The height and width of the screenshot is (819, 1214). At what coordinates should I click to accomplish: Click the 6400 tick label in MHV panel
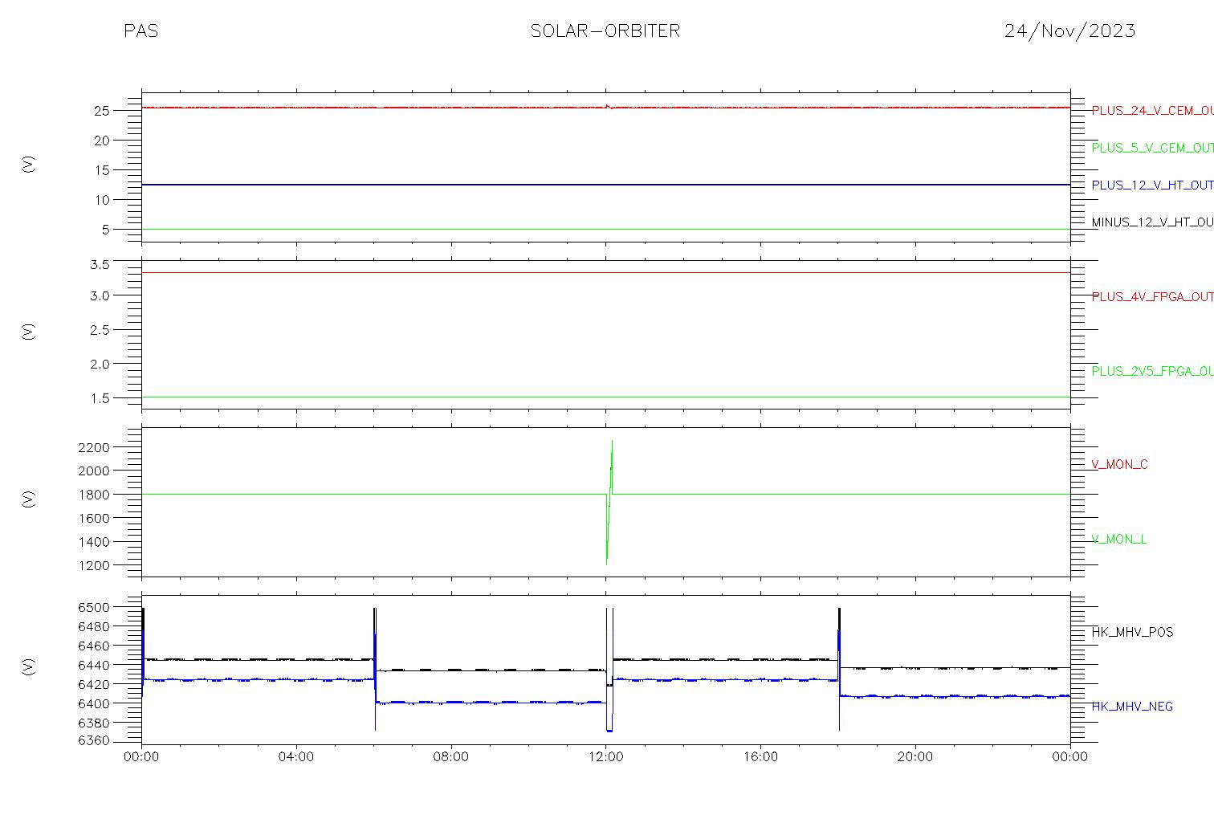[x=94, y=703]
